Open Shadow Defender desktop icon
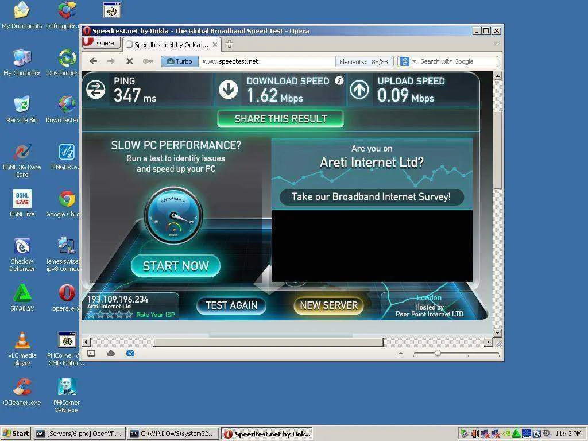Image resolution: width=588 pixels, height=441 pixels. click(22, 254)
